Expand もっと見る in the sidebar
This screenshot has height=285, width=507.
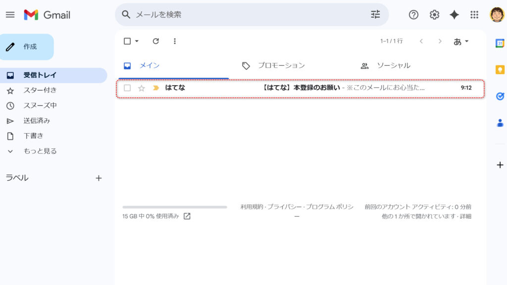coord(40,151)
